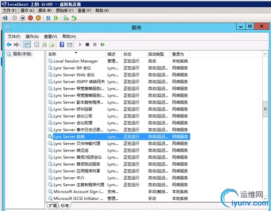271x211 pixels.
Task: Click the Refresh icon in Services toolbar
Action: (45, 45)
